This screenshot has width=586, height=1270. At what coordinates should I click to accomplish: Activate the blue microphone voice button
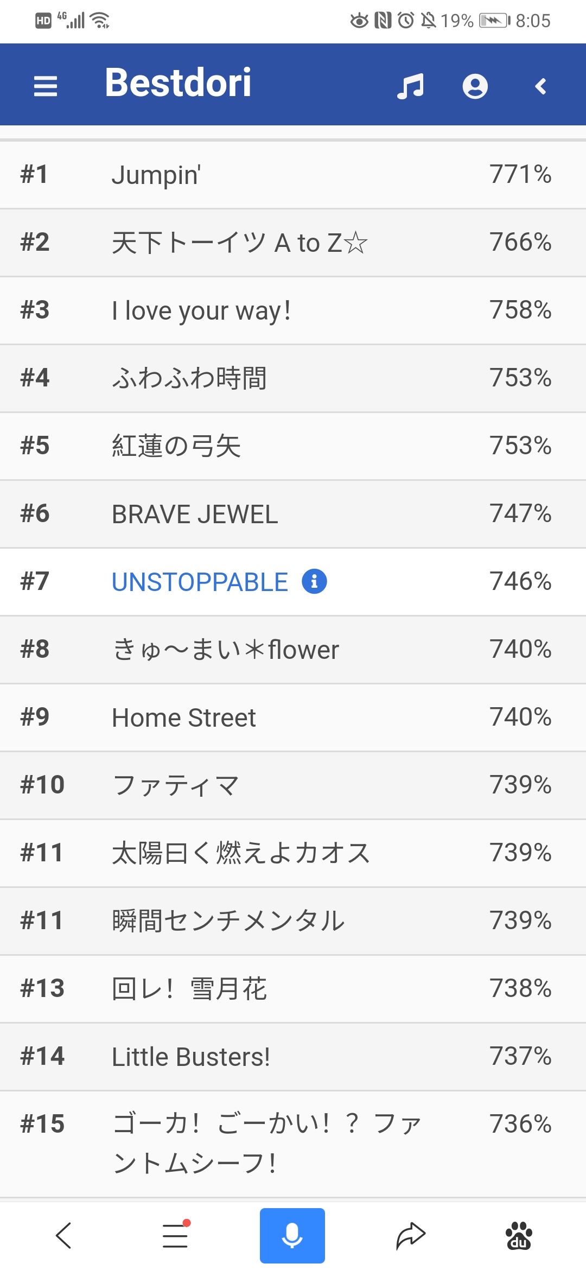point(292,1236)
